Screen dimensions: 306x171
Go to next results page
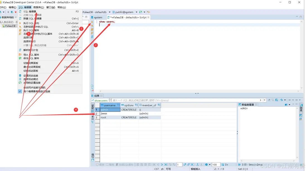point(162,165)
